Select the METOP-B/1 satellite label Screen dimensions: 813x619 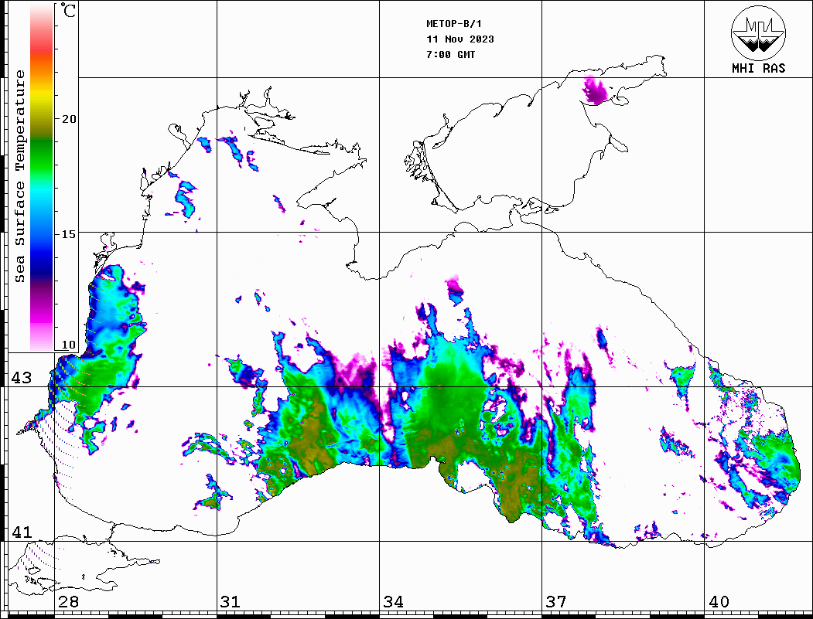pyautogui.click(x=453, y=24)
